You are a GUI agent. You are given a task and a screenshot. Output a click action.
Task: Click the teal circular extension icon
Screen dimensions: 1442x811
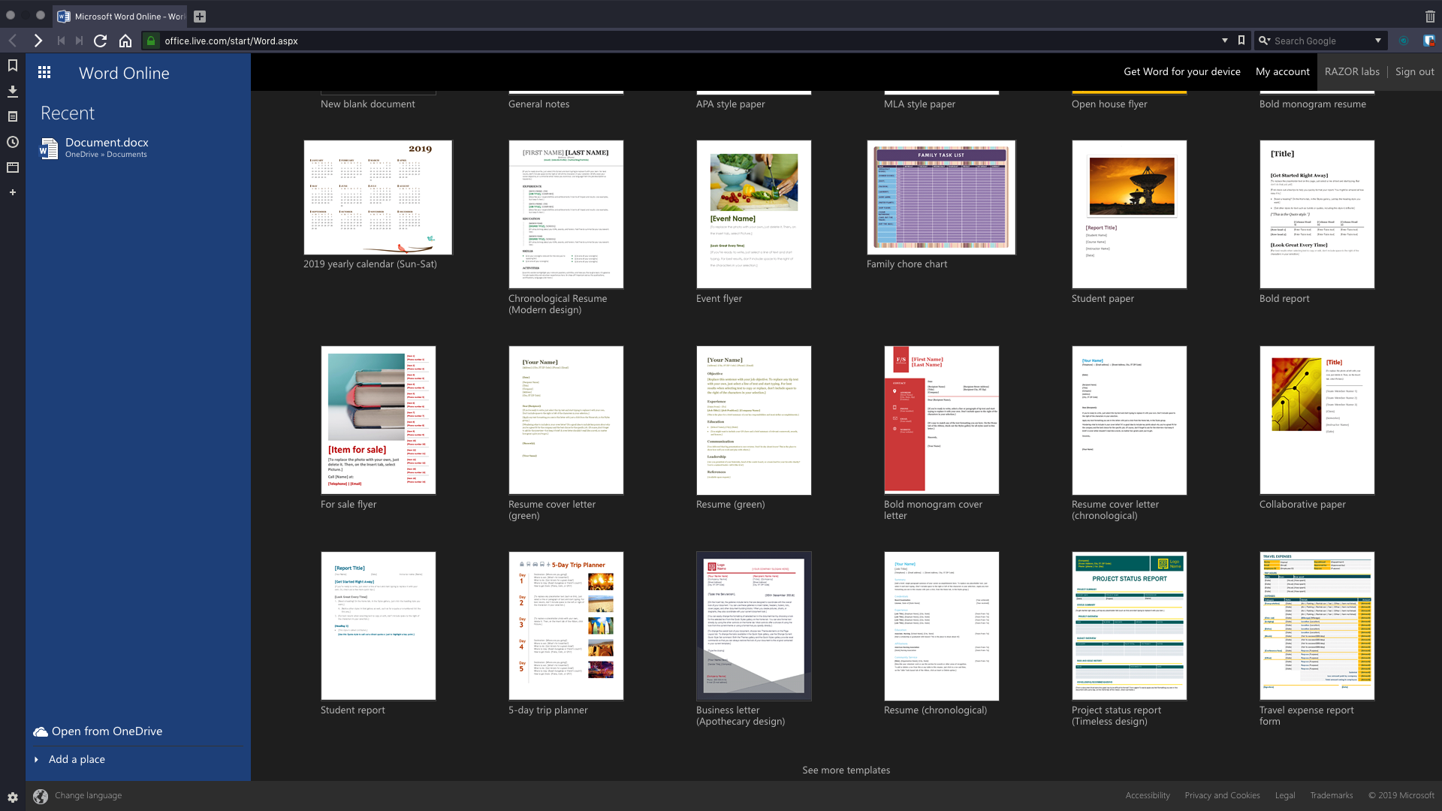coord(1403,41)
